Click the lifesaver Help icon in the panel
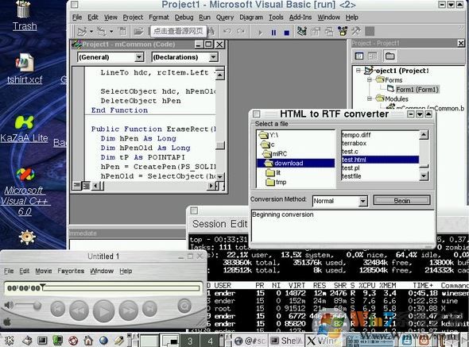Image resolution: width=469 pixels, height=347 pixels. [x=73, y=341]
